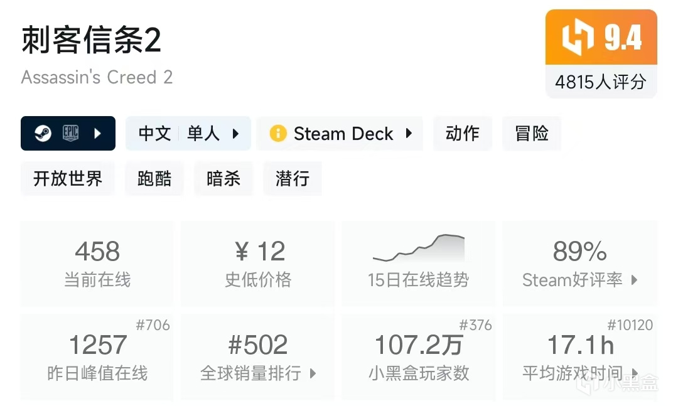The width and height of the screenshot is (678, 406).
Task: Tap the 小黑盒玩家数 107.2万 card
Action: (418, 358)
